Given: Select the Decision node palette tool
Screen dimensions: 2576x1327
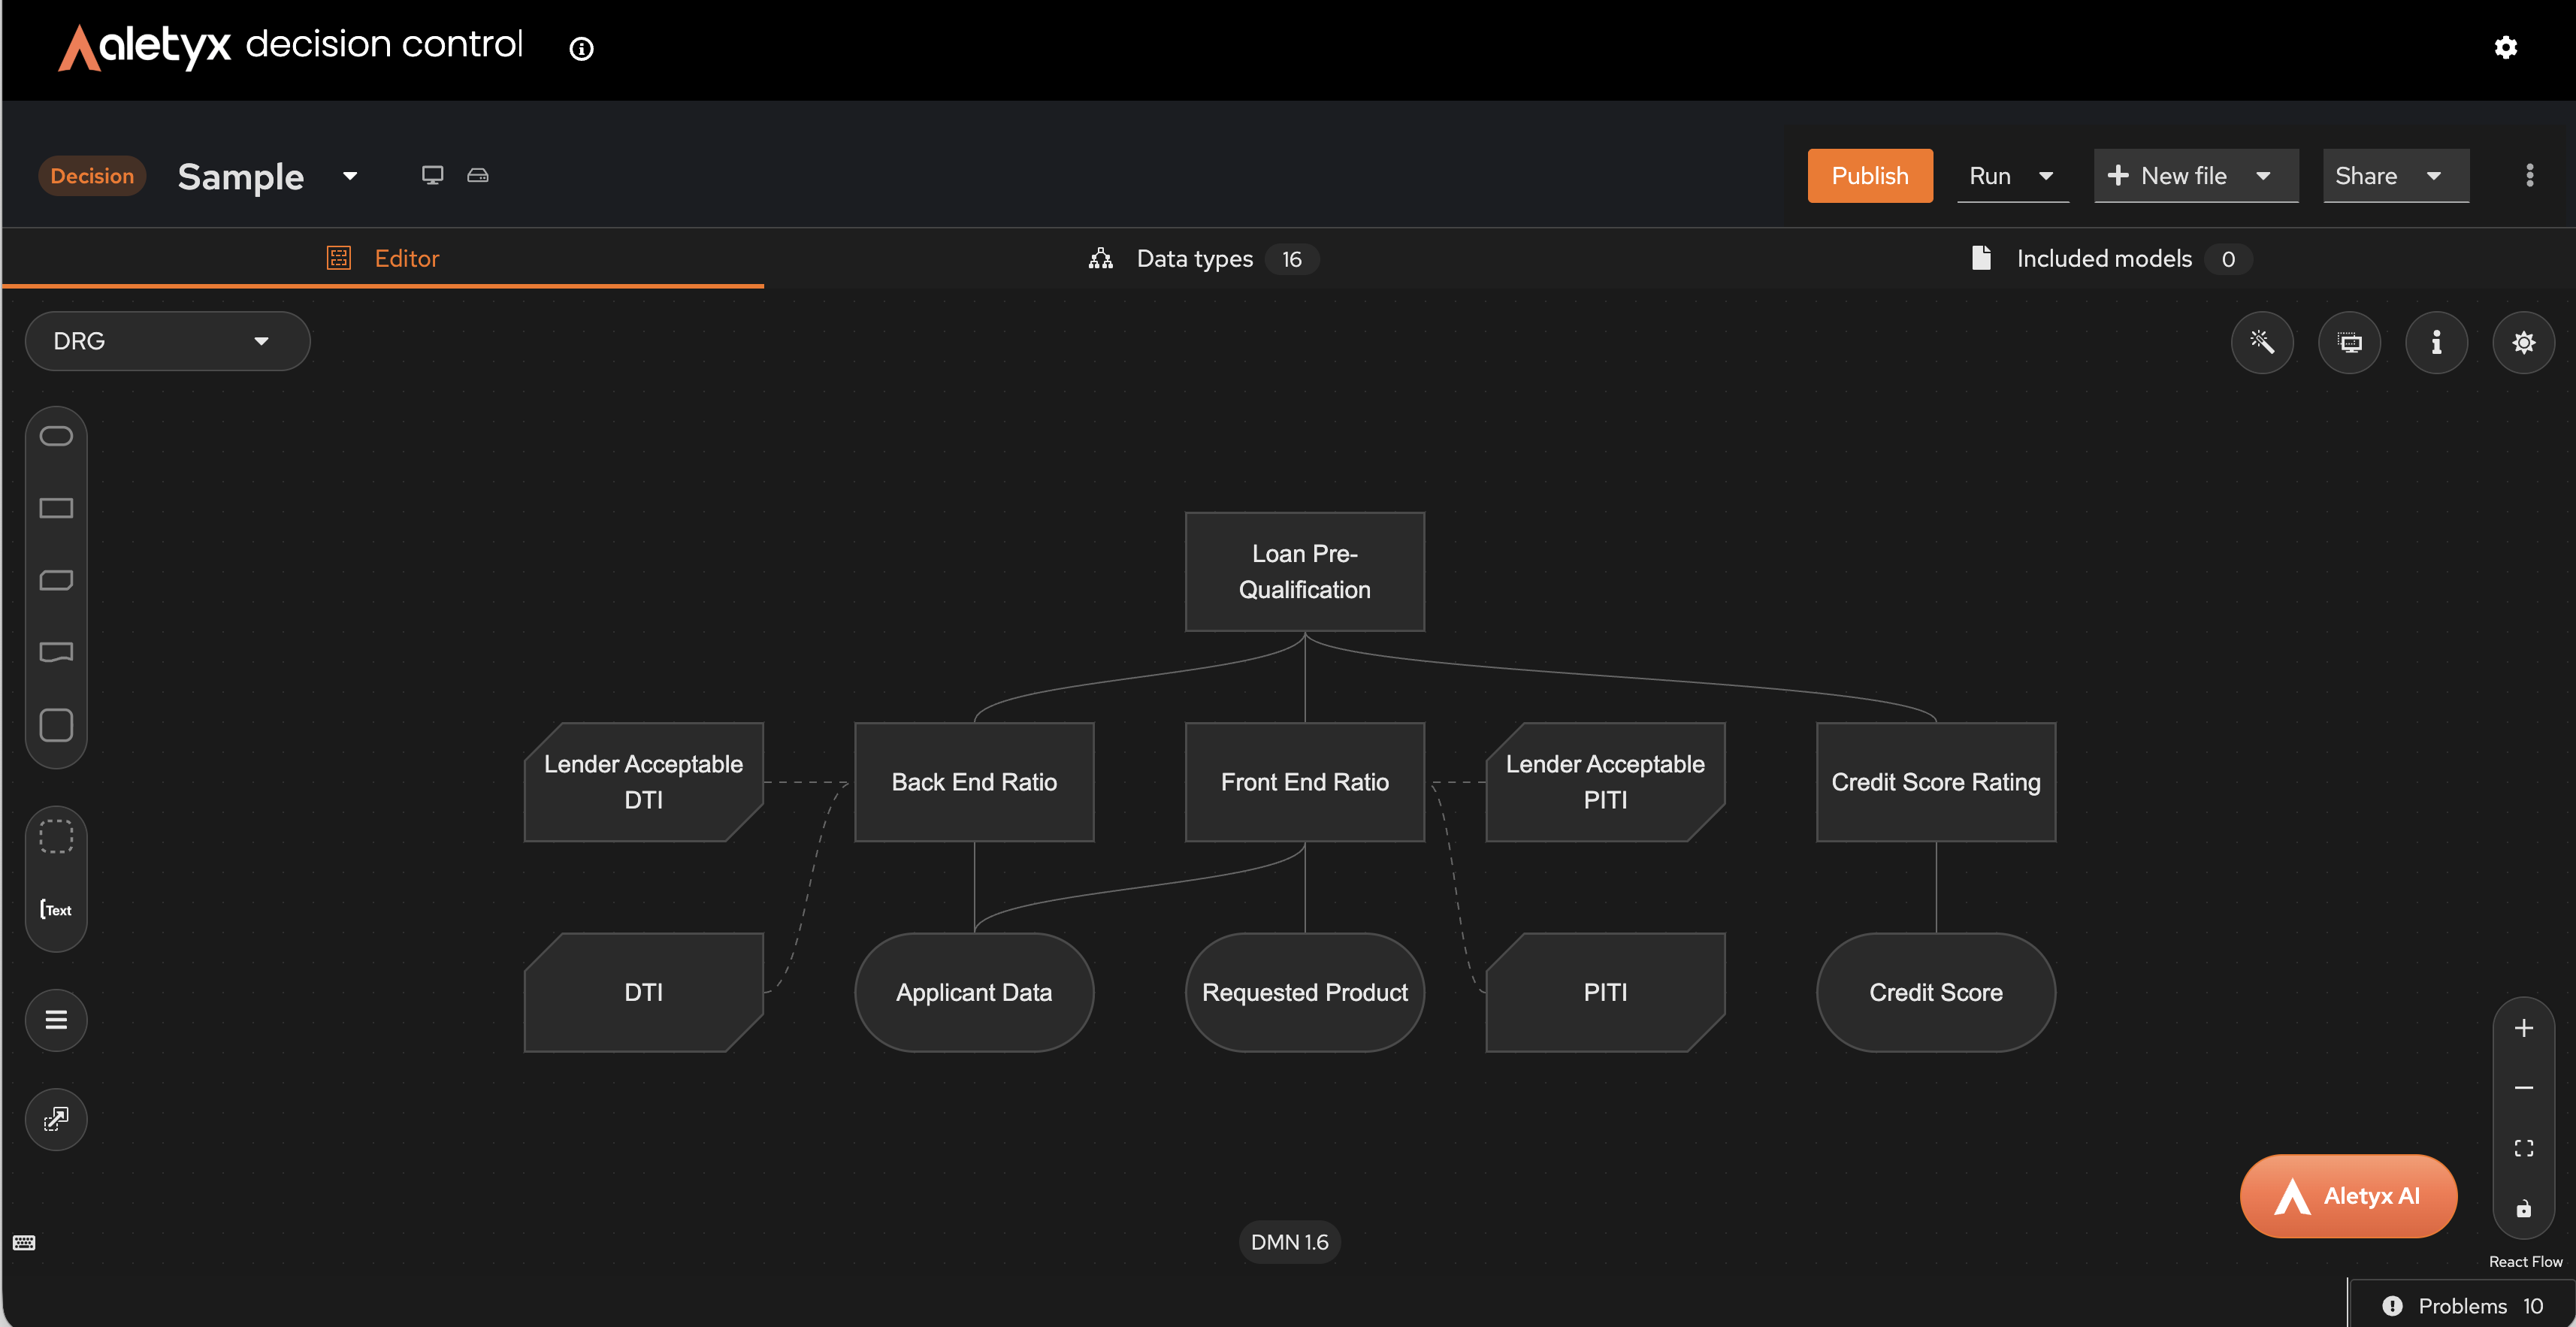Looking at the screenshot, I should point(56,508).
